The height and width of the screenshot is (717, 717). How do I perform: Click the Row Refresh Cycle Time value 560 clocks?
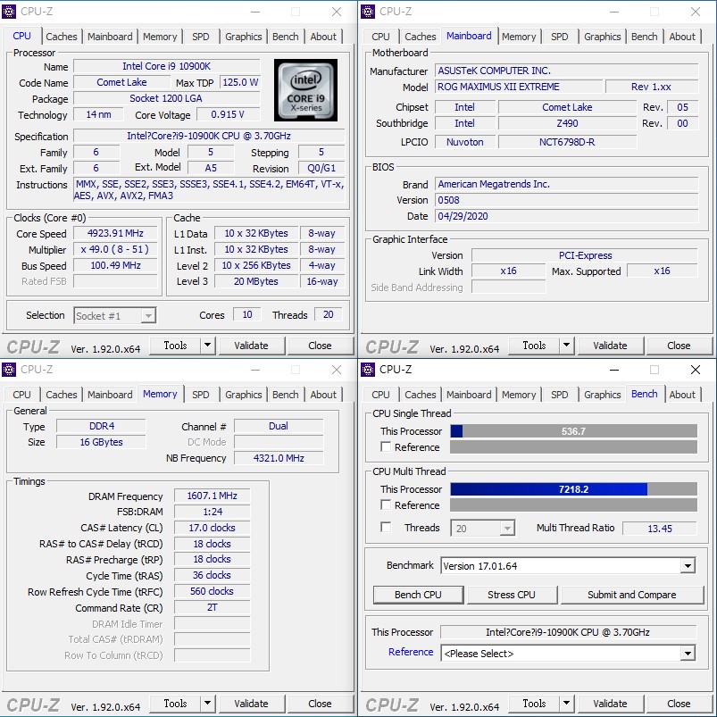click(x=212, y=591)
